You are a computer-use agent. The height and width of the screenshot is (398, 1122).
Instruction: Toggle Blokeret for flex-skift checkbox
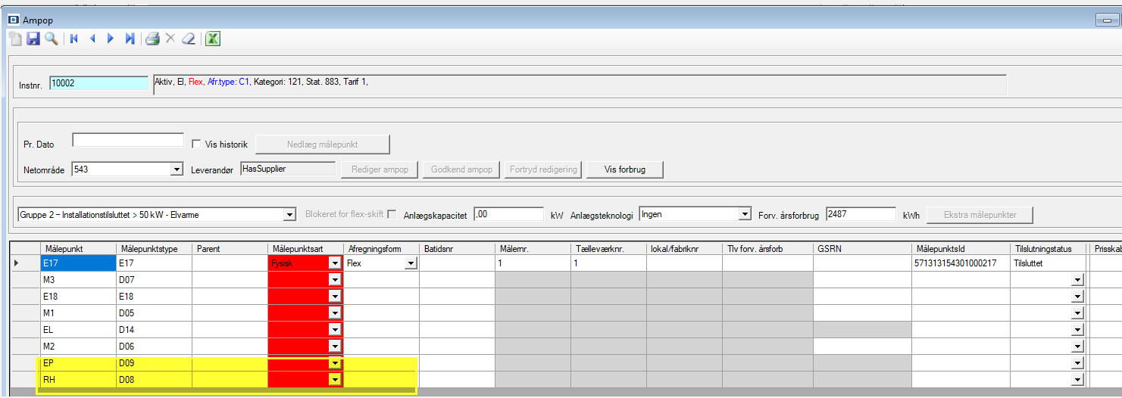tap(392, 215)
